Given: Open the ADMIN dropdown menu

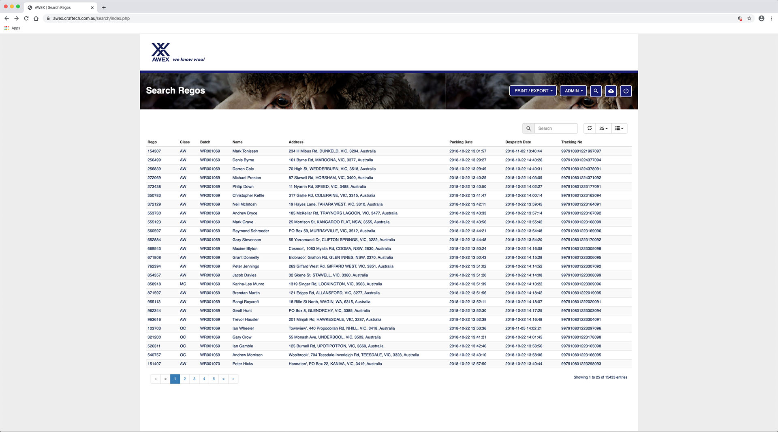Looking at the screenshot, I should coord(573,91).
